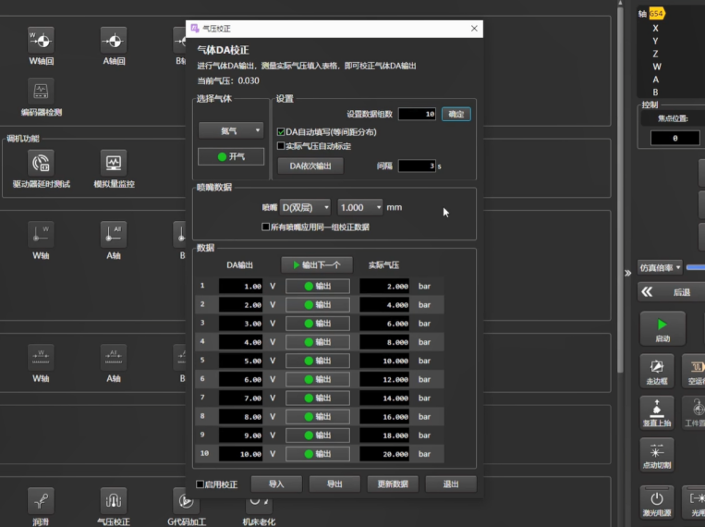This screenshot has height=527, width=705.
Task: Open the 模拟量监控 analog monitor
Action: point(114,163)
